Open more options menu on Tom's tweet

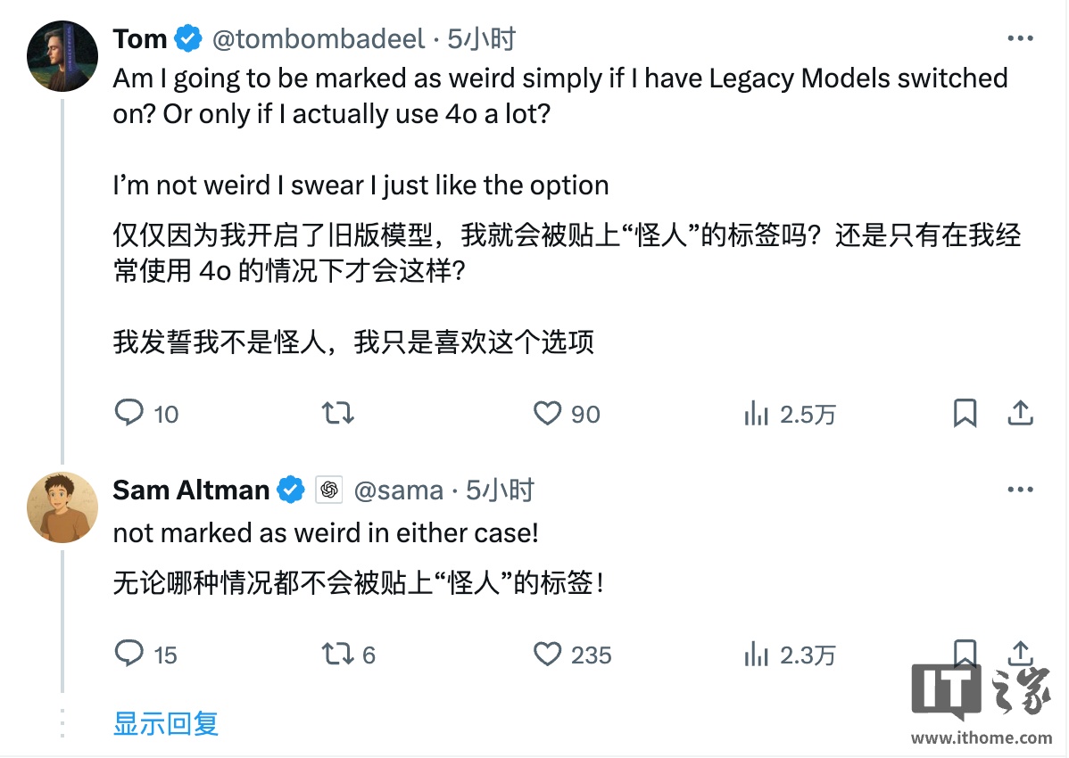click(1020, 38)
